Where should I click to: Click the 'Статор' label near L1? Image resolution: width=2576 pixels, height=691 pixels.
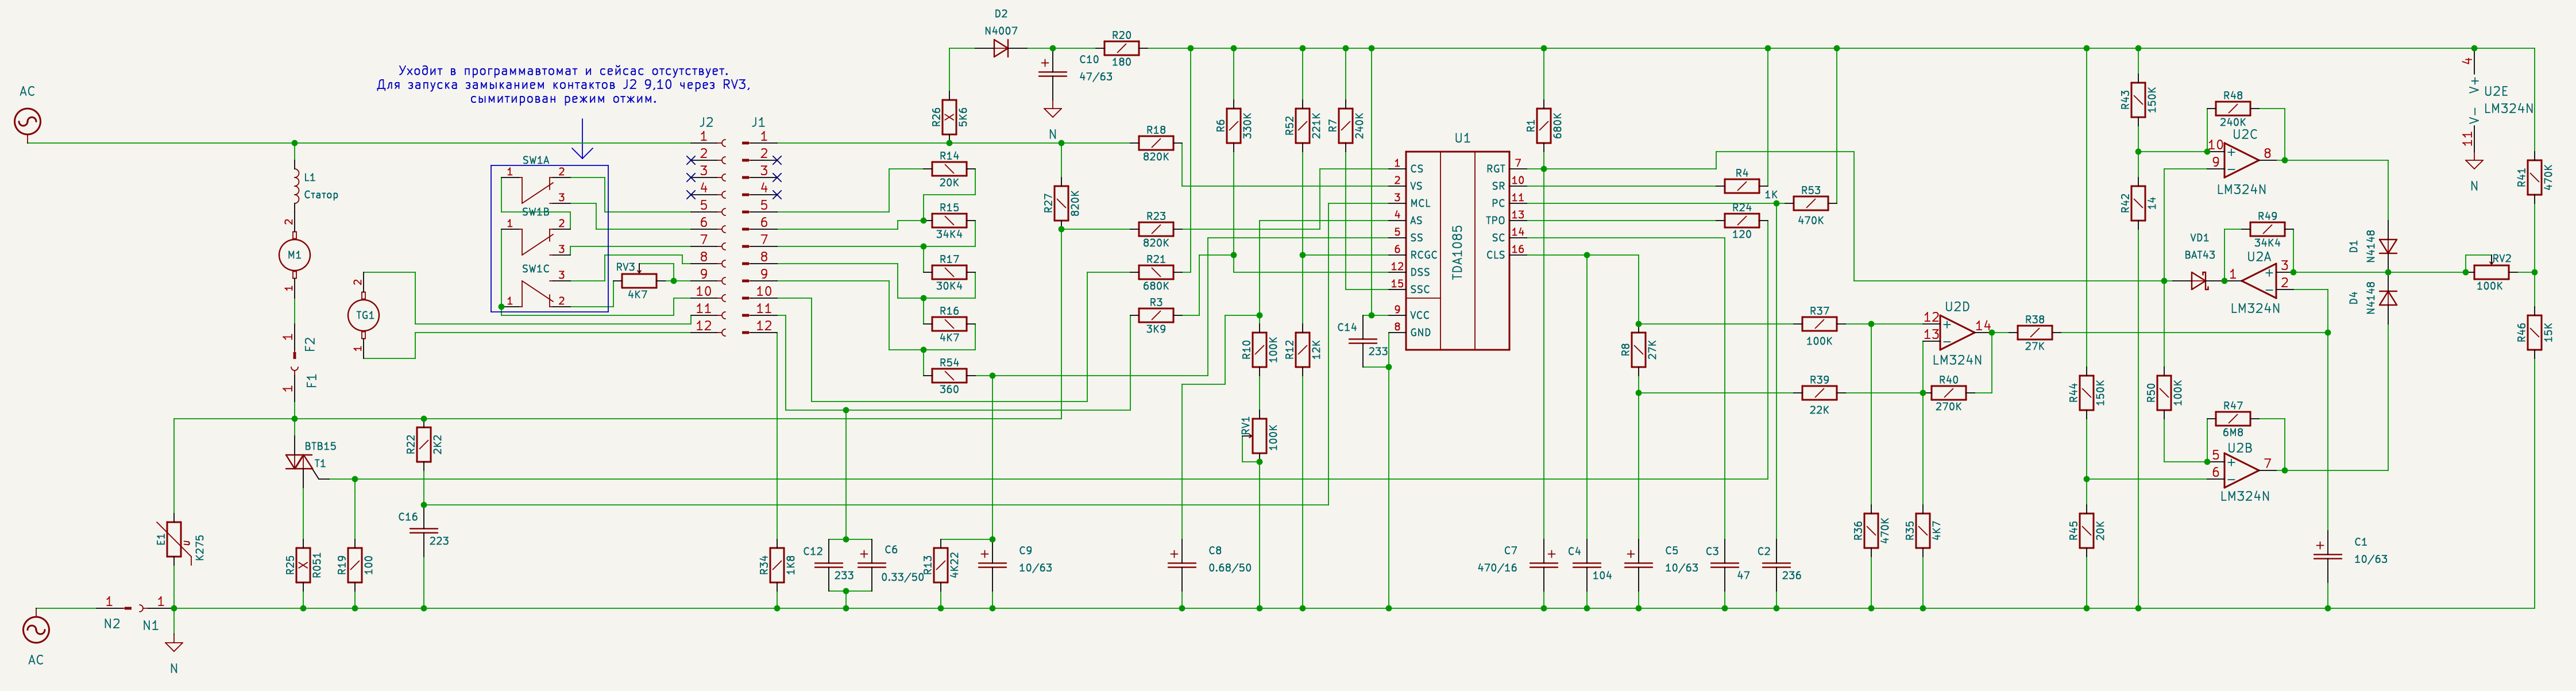[x=321, y=195]
